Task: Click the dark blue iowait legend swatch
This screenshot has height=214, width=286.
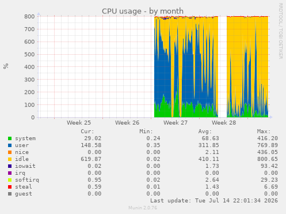Action: 10,166
